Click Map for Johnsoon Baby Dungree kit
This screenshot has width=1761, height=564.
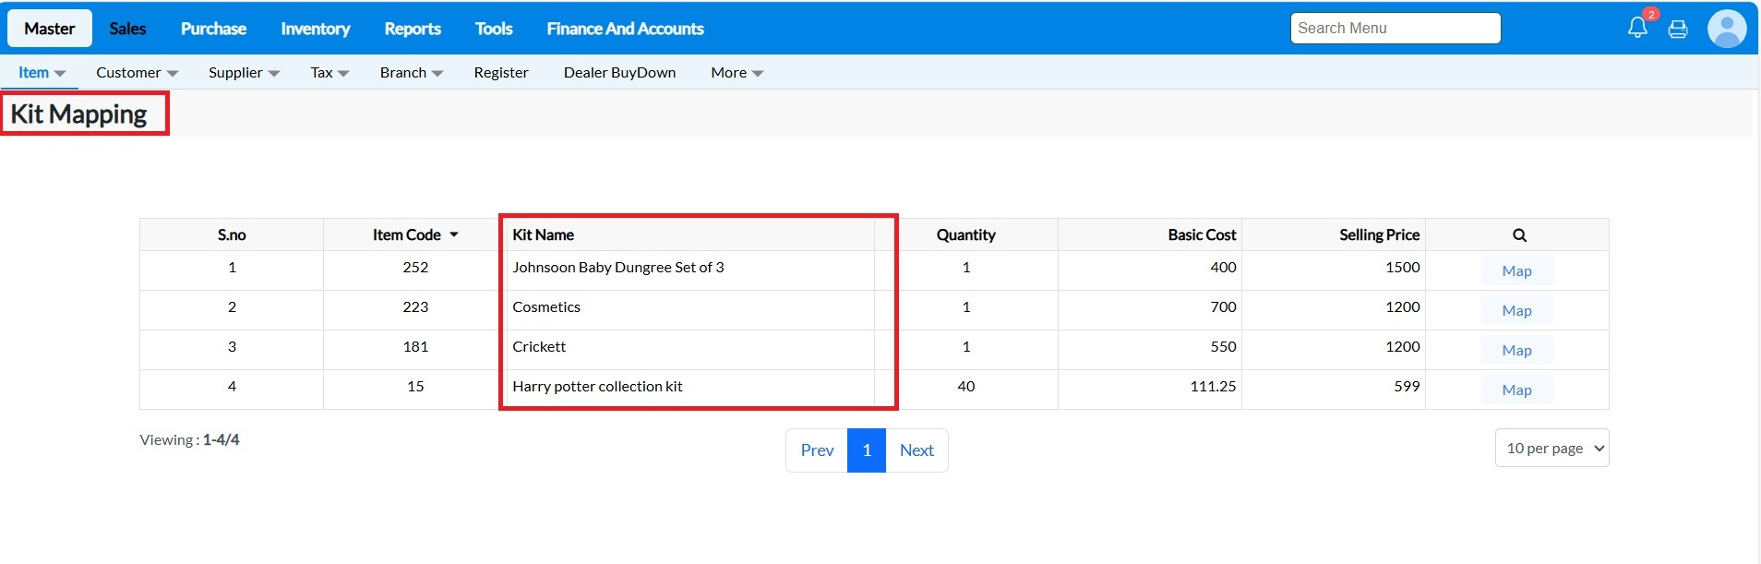(x=1516, y=271)
